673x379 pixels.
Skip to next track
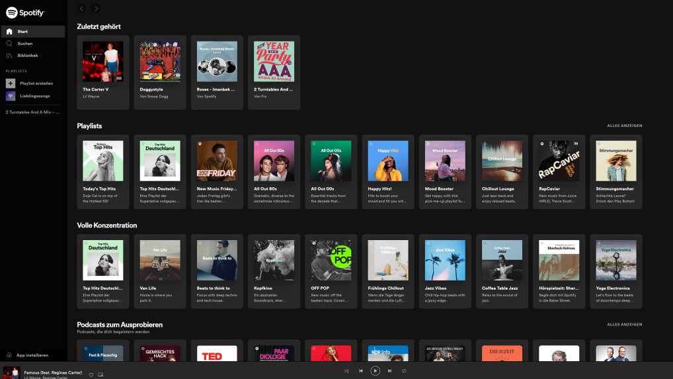click(390, 371)
